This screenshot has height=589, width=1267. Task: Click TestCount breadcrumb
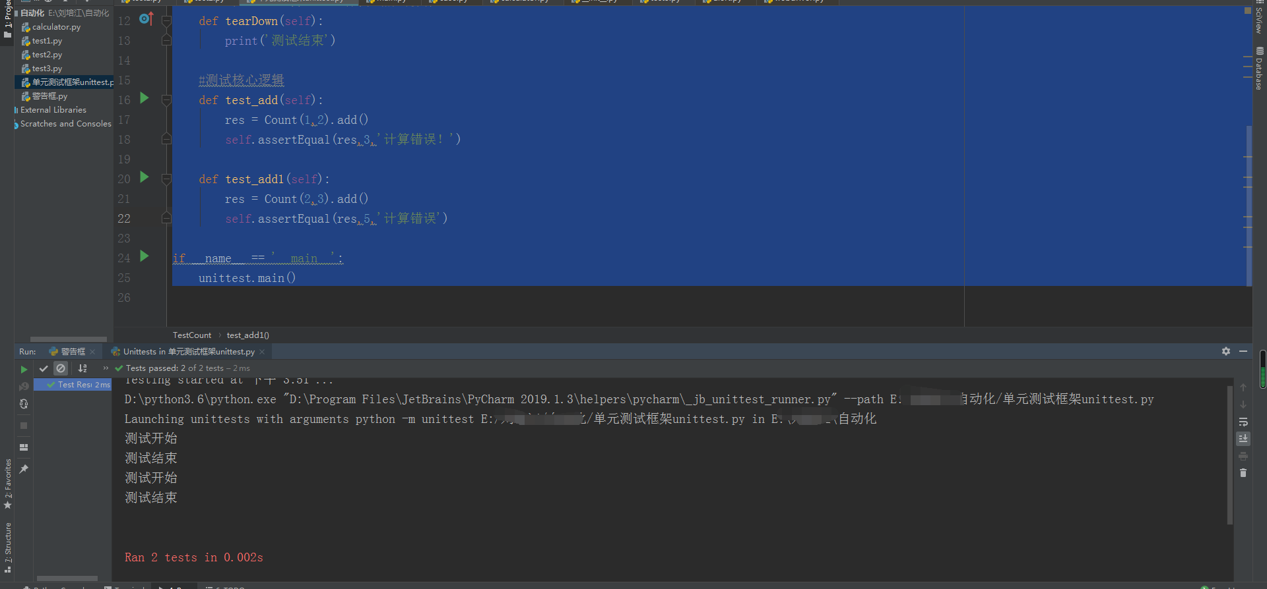[x=192, y=335]
